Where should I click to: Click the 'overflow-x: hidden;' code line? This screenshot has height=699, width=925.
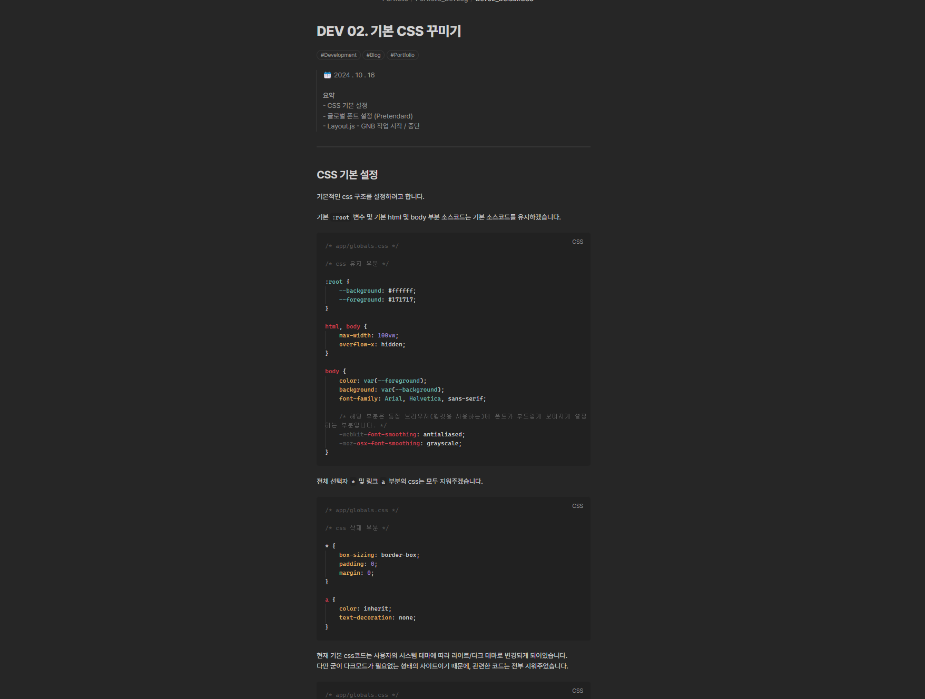click(372, 345)
